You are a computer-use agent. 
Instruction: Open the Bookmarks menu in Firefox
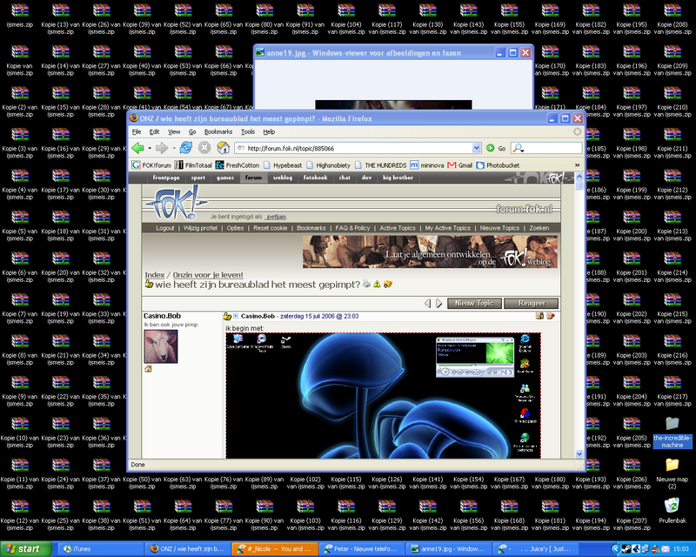[218, 132]
